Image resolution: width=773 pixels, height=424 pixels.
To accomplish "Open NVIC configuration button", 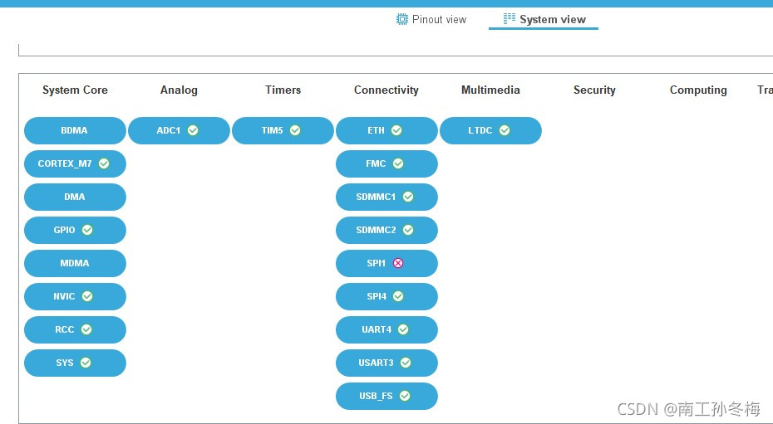I will click(x=75, y=296).
